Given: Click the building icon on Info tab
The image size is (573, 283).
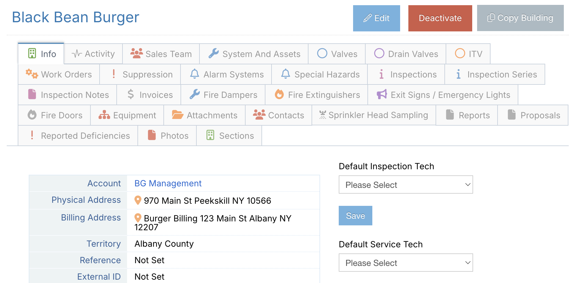Looking at the screenshot, I should (32, 53).
